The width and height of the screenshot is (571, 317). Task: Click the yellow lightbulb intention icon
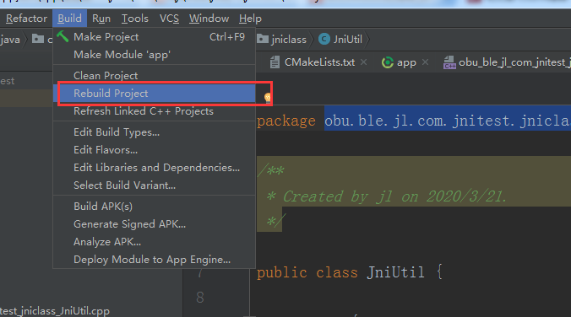[268, 98]
